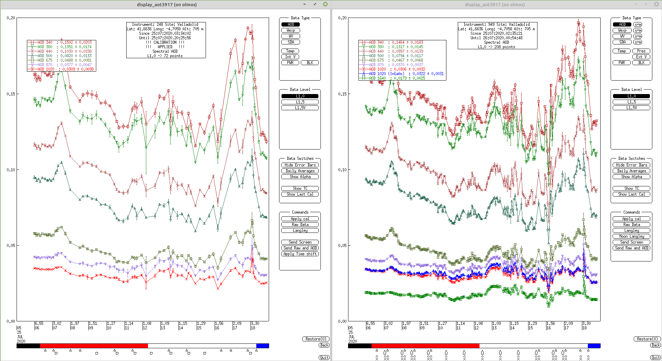This screenshot has height=361, width=662.
Task: Toggle Daily Averages in right window
Action: pos(631,171)
